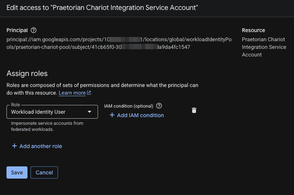Image resolution: width=294 pixels, height=195 pixels.
Task: Delete the Workload Identity User role with trash icon
Action: point(194,110)
